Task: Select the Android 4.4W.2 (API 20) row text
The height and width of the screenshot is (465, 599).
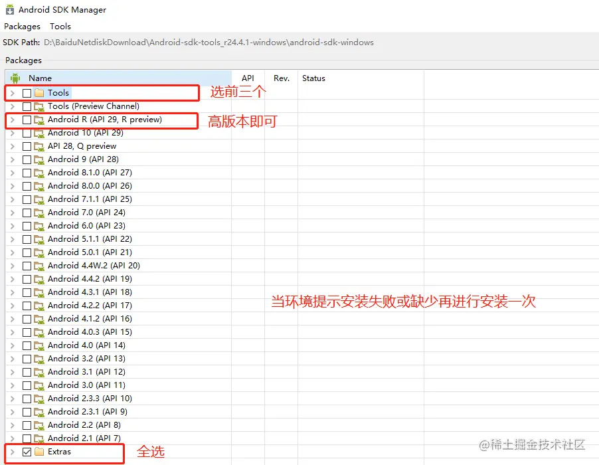Action: [x=94, y=266]
